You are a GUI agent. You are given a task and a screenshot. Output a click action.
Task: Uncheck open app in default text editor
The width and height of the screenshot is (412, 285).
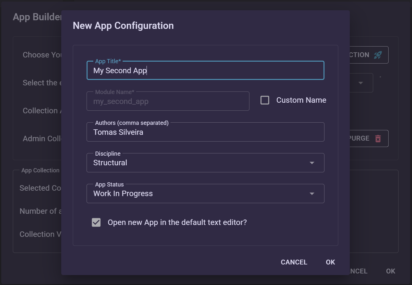point(96,222)
